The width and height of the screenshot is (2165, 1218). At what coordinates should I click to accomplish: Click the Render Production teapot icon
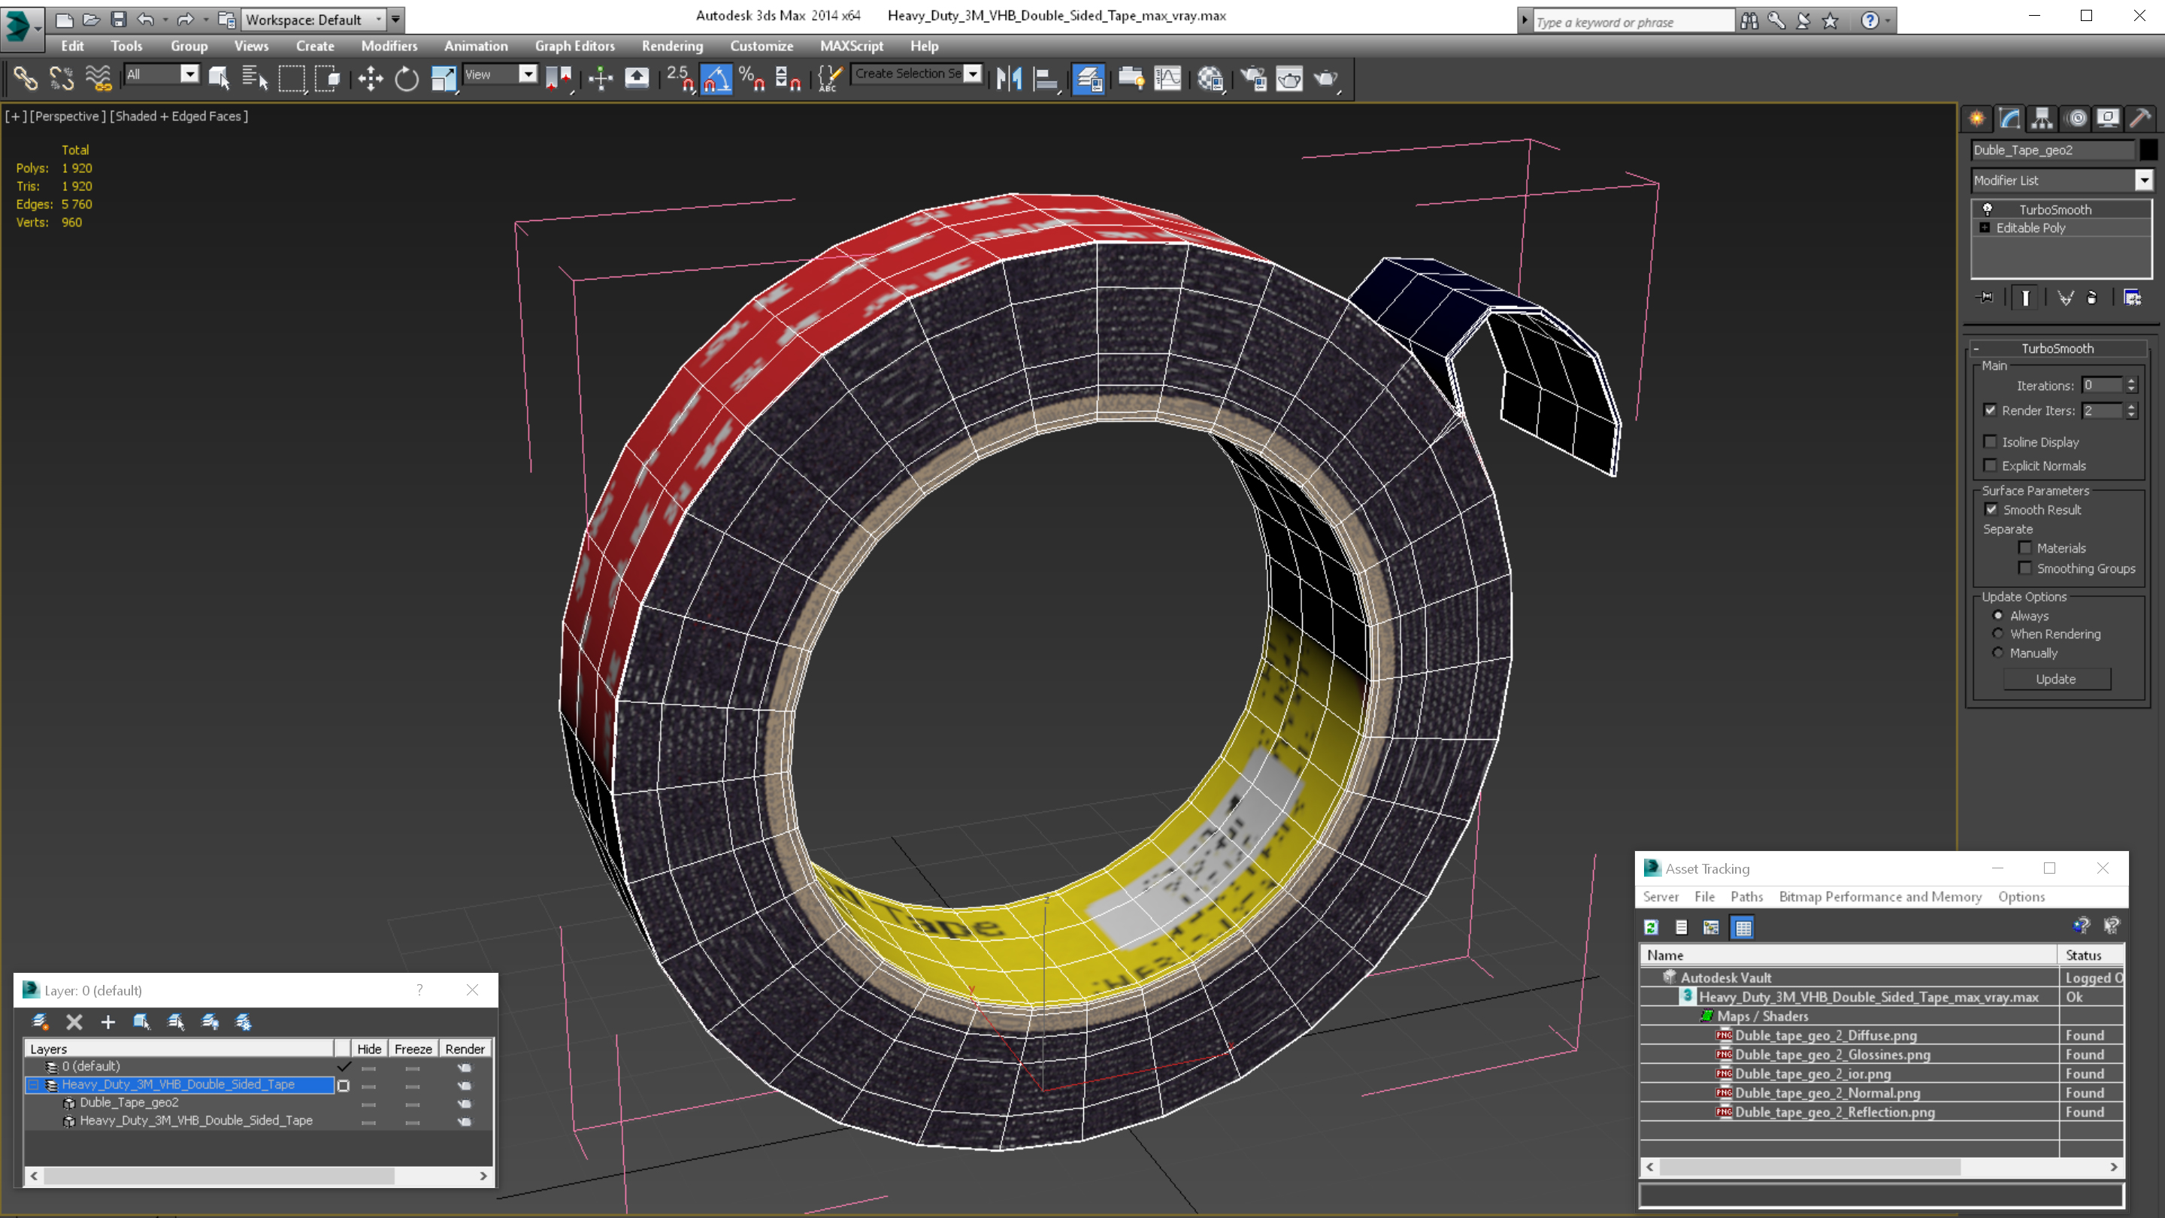point(1326,79)
